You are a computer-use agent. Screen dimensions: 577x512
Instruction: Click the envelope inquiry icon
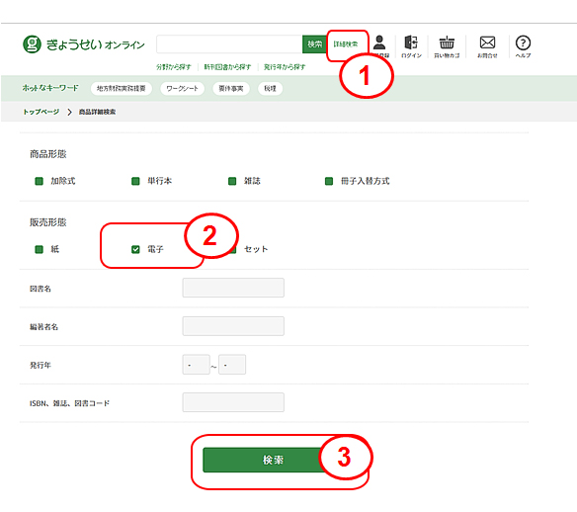pos(487,43)
